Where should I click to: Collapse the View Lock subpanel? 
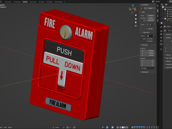pos(142,32)
